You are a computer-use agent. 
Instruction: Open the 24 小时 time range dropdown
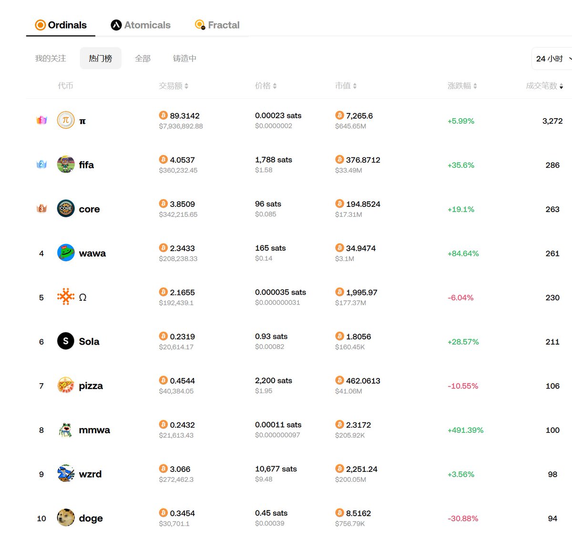click(552, 59)
